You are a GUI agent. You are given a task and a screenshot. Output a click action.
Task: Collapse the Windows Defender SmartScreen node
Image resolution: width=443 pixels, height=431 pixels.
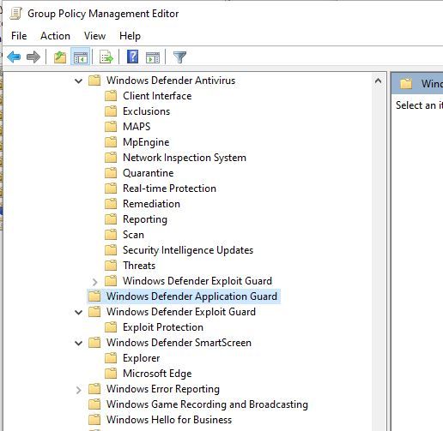pos(78,343)
